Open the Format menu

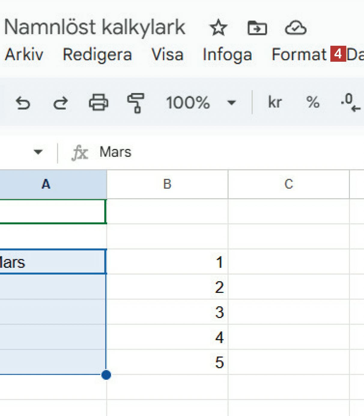[x=299, y=55]
